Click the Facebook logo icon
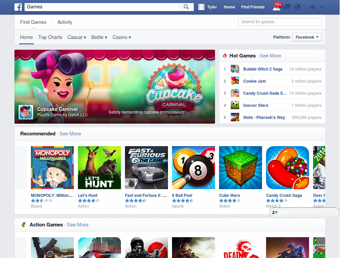Viewport: 344px width, 258px height. tap(18, 7)
